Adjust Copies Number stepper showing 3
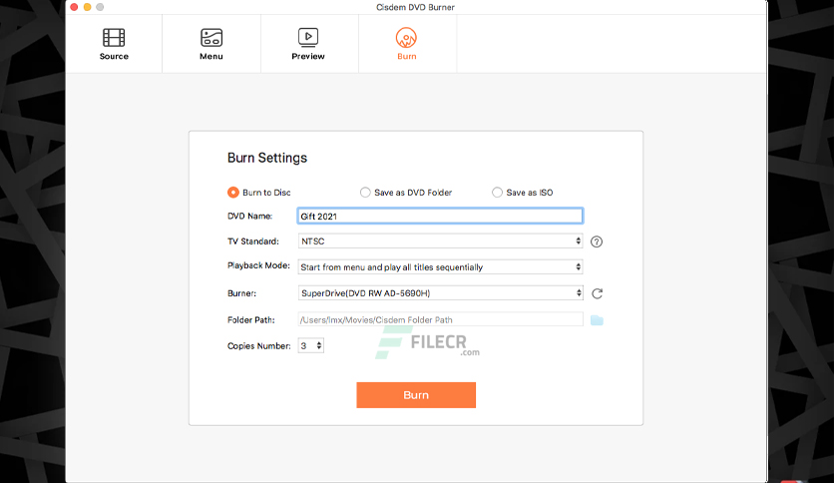The height and width of the screenshot is (483, 834). 310,345
